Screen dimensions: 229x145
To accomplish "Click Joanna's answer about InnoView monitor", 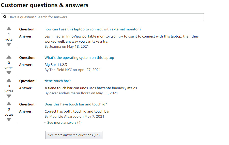I will tap(121, 39).
